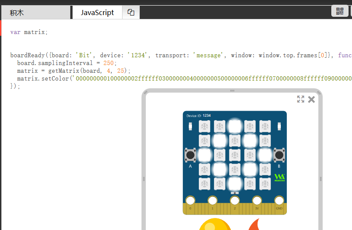Click the right edge grip of simulator panel
The width and height of the screenshot is (352, 230).
click(x=321, y=179)
